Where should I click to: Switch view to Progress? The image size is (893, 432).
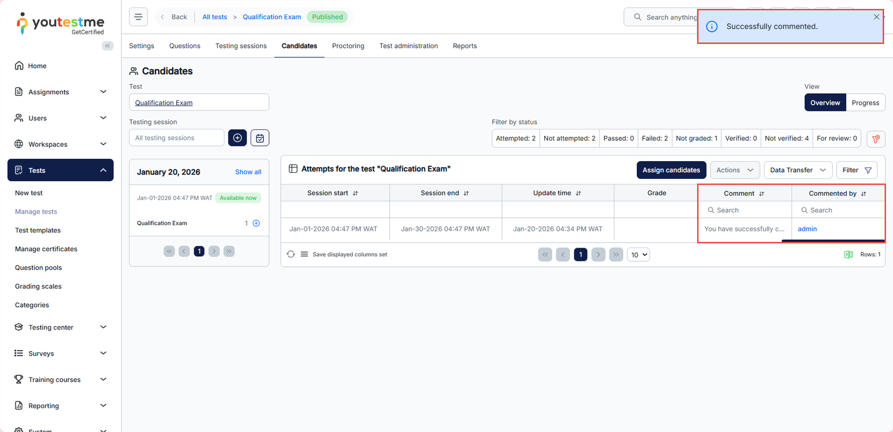click(x=865, y=103)
